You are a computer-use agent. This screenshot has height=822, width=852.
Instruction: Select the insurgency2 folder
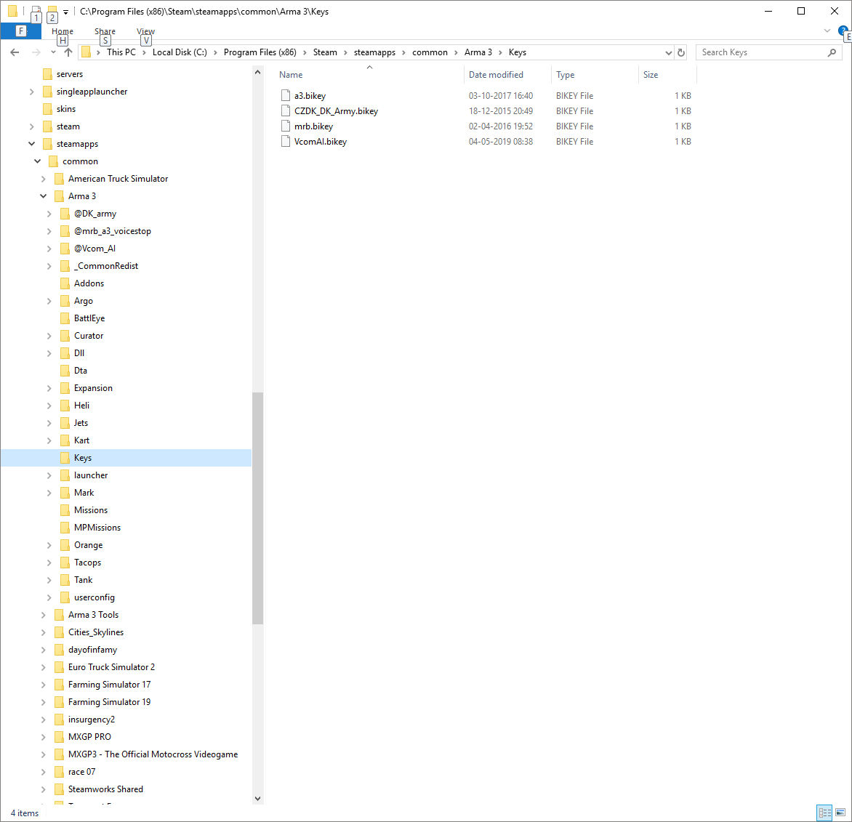[92, 720]
